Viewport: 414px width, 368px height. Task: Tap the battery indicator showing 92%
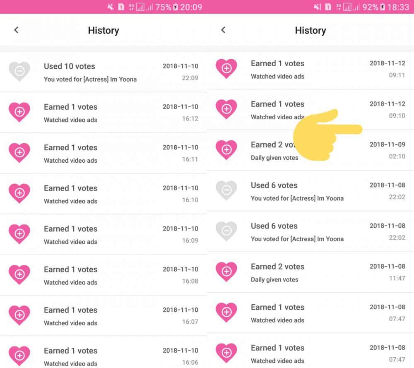pos(382,7)
